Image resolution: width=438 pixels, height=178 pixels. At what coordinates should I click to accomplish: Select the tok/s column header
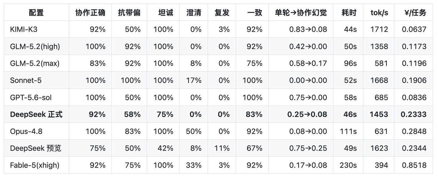[379, 13]
